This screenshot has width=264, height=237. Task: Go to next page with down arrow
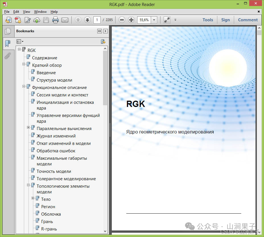point(87,20)
